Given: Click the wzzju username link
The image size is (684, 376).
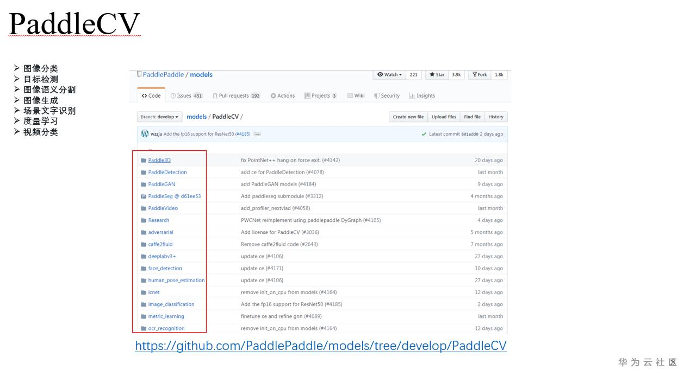Looking at the screenshot, I should coord(156,134).
